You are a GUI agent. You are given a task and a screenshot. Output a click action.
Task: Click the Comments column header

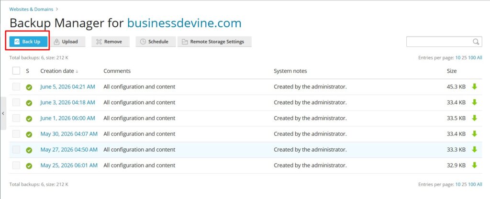pos(117,71)
